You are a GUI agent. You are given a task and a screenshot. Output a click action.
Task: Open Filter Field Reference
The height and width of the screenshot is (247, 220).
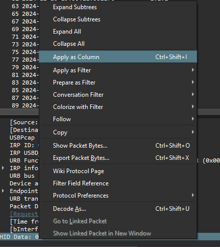point(118,183)
